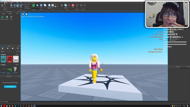Click the Toolbox search magnifier icon
This screenshot has width=190, height=107.
(17, 51)
